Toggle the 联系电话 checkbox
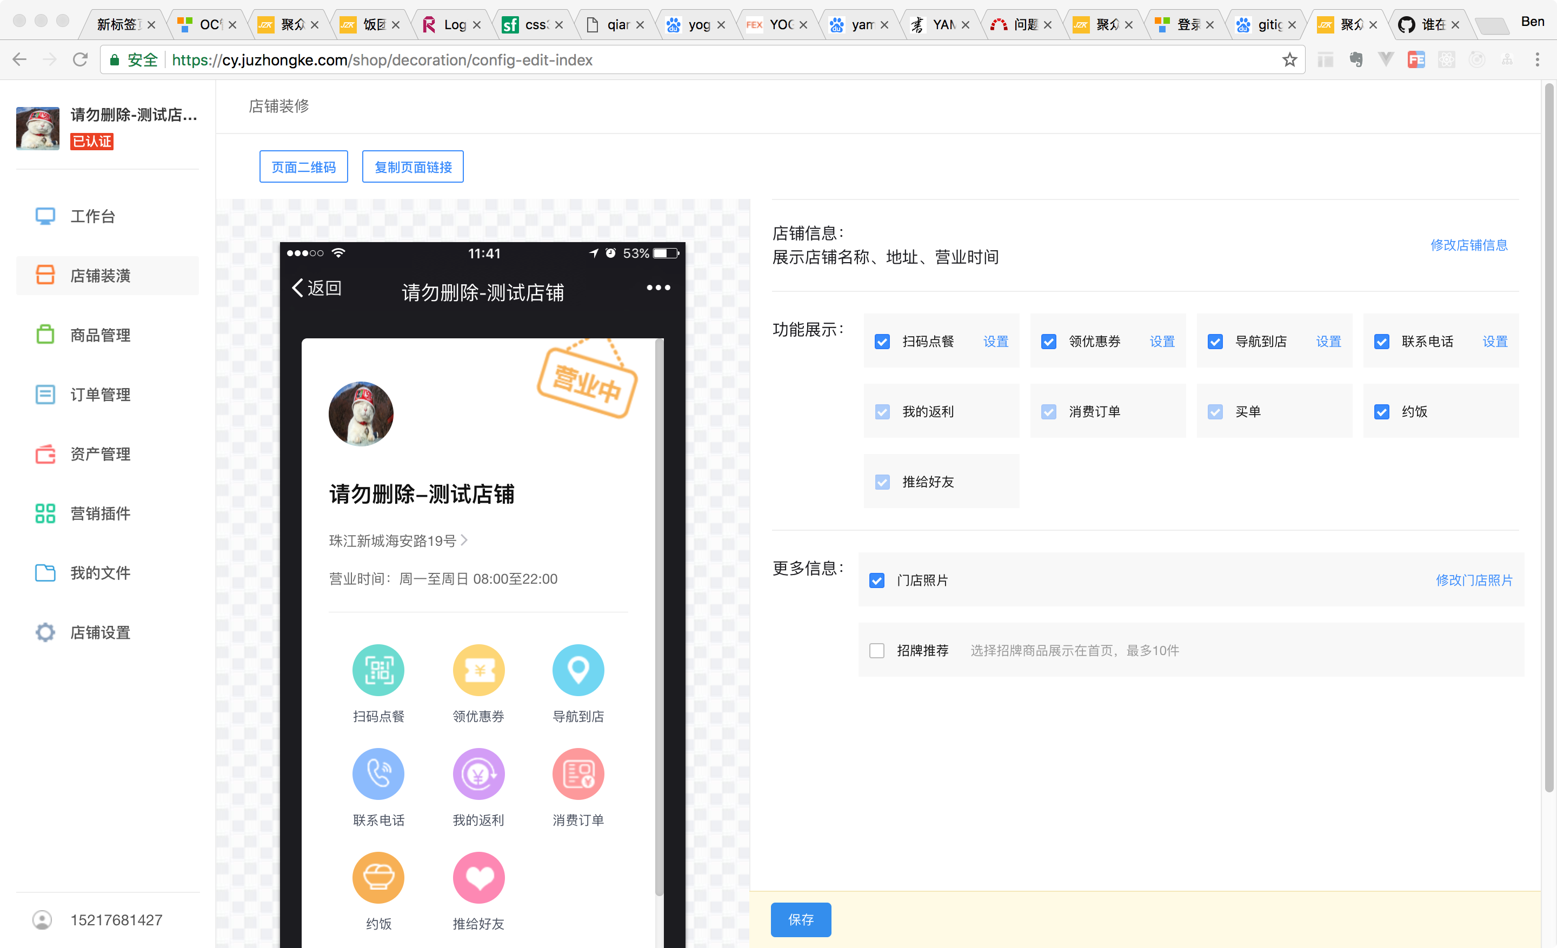The width and height of the screenshot is (1557, 948). [1381, 342]
